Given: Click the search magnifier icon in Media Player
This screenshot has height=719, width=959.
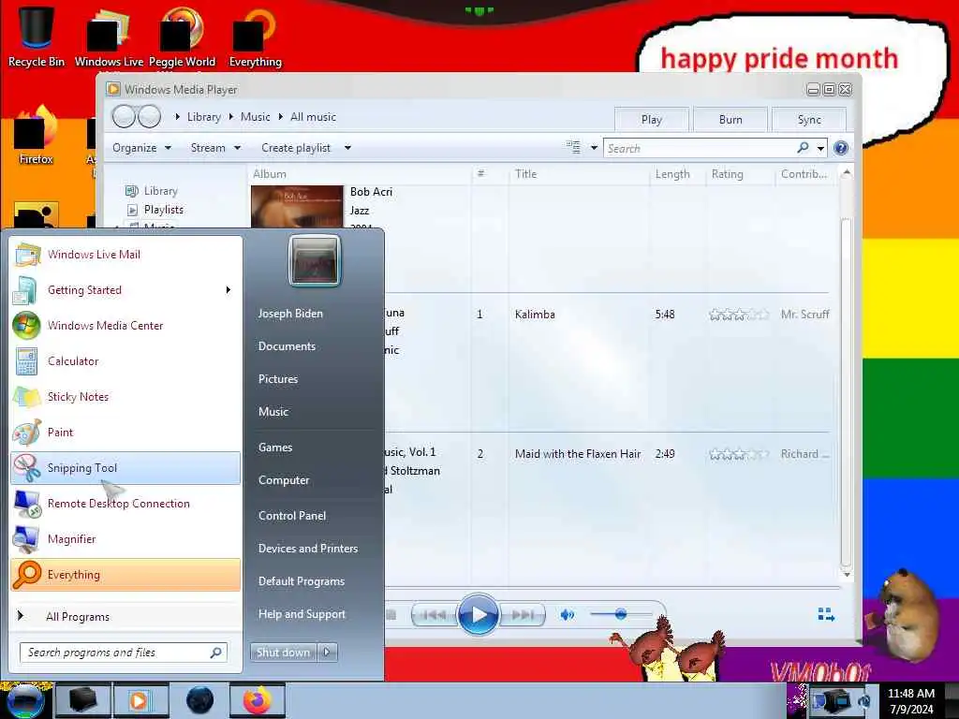Looking at the screenshot, I should (x=803, y=147).
